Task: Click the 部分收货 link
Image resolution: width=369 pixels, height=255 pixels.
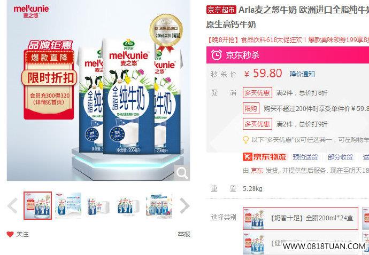Action: point(340,157)
